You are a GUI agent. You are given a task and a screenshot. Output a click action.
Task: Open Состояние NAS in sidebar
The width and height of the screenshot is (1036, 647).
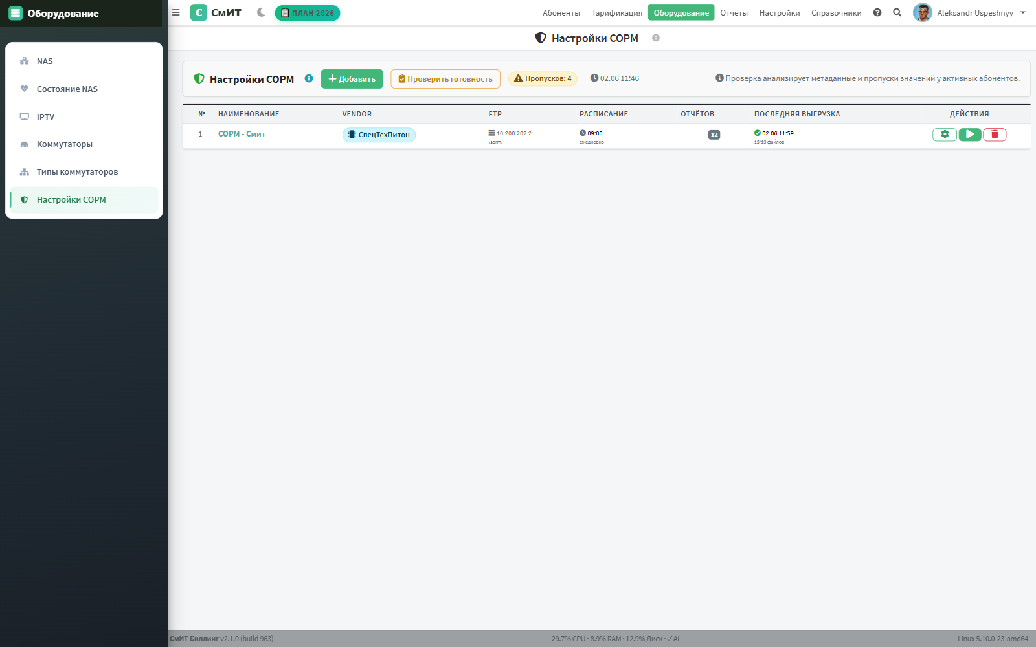pos(84,89)
